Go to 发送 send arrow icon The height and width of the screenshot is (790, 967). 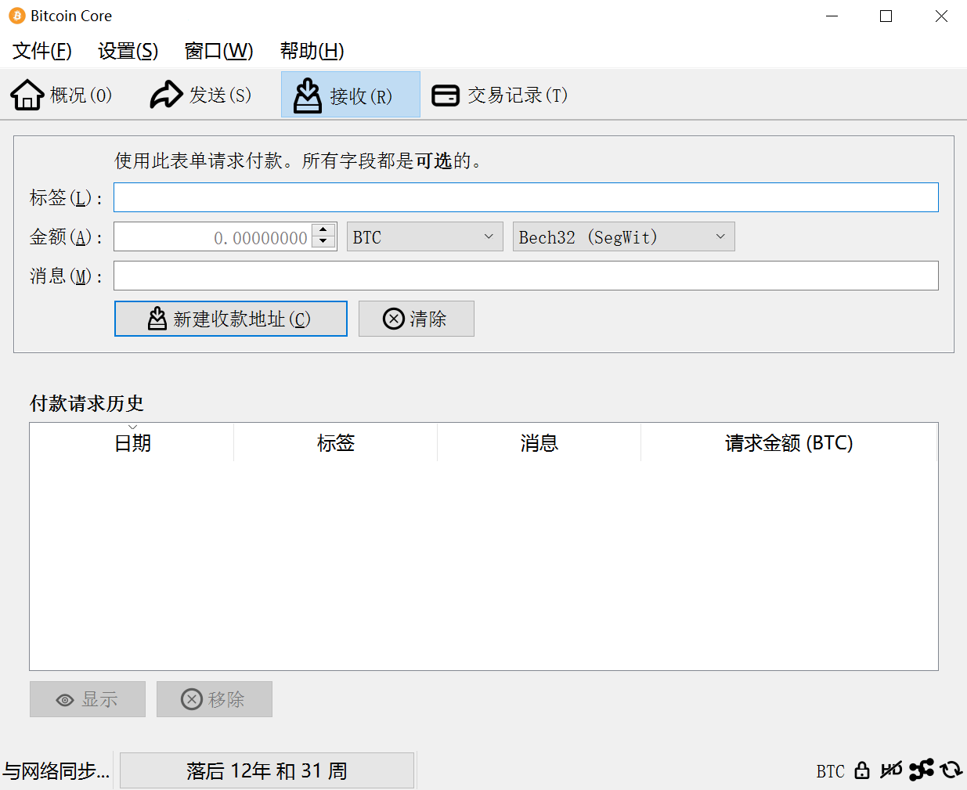166,95
